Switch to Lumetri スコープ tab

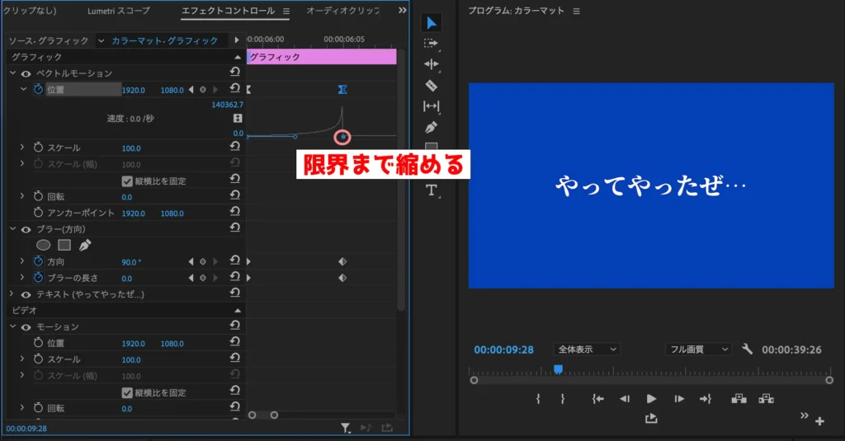coord(119,10)
